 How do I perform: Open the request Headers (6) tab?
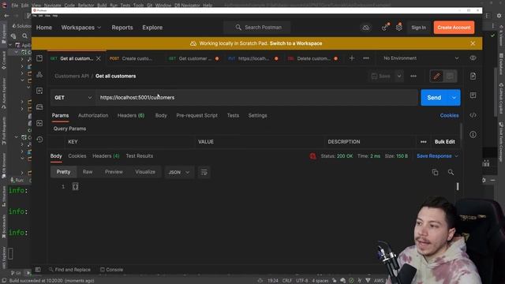pos(131,116)
